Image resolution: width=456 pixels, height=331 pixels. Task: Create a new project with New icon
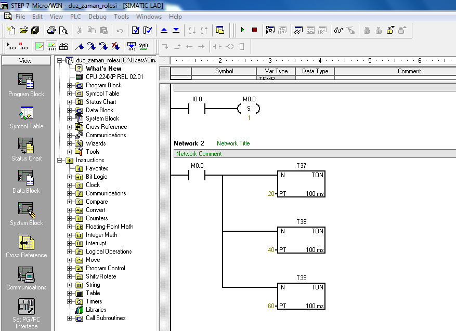pyautogui.click(x=11, y=30)
